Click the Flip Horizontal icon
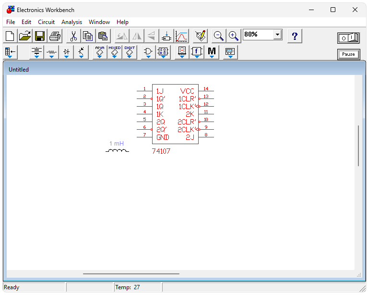 pos(137,36)
